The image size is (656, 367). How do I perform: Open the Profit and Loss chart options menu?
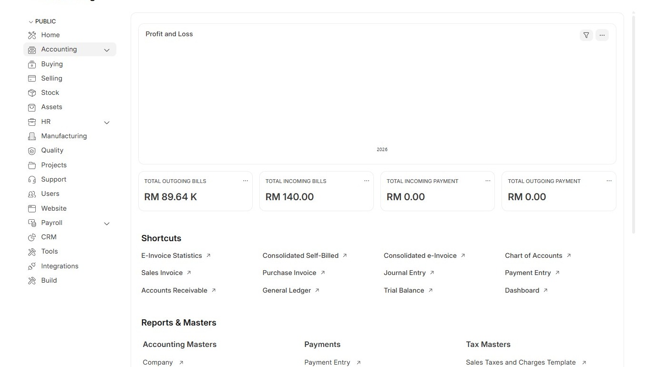click(x=602, y=35)
